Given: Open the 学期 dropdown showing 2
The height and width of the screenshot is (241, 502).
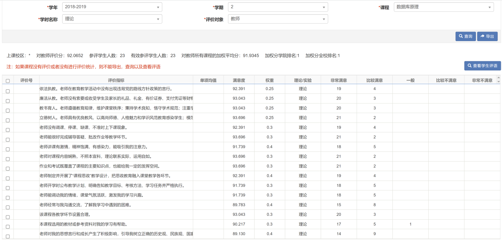Looking at the screenshot, I should [x=278, y=7].
